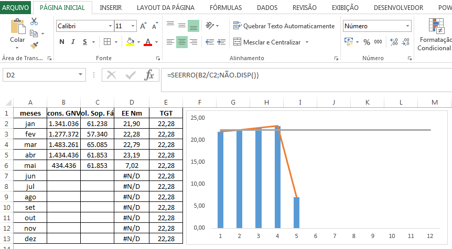Select cell with value 7,02
The width and height of the screenshot is (452, 249).
click(x=132, y=166)
